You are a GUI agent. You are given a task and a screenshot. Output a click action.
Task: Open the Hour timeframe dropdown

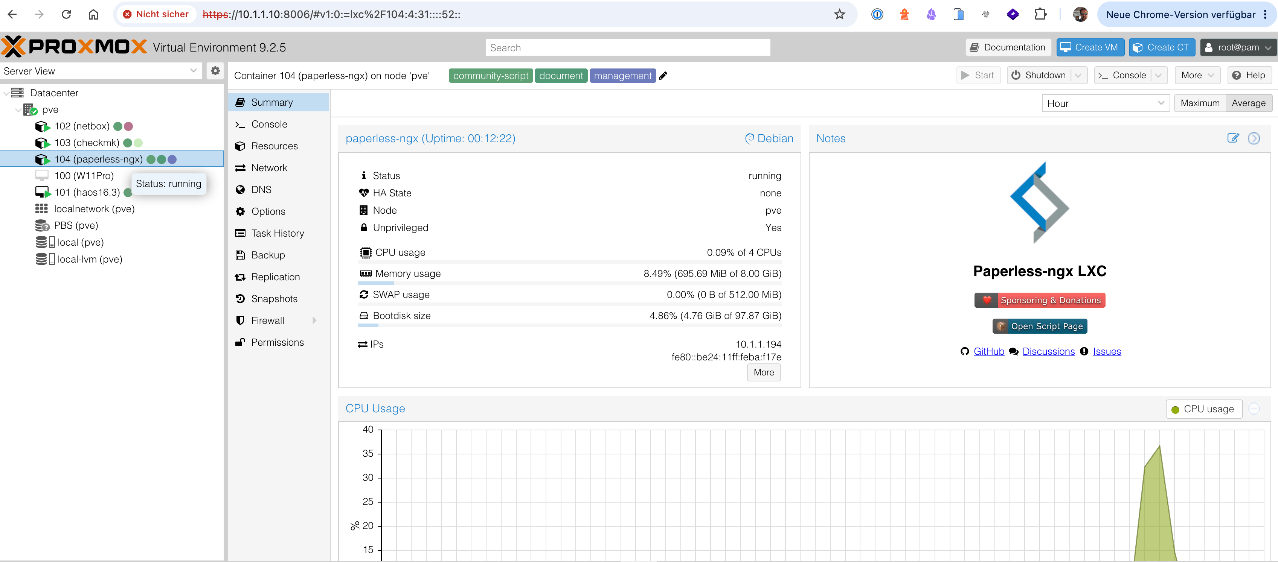click(1106, 103)
